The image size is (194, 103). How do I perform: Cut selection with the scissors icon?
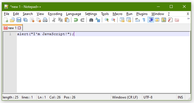54,20
